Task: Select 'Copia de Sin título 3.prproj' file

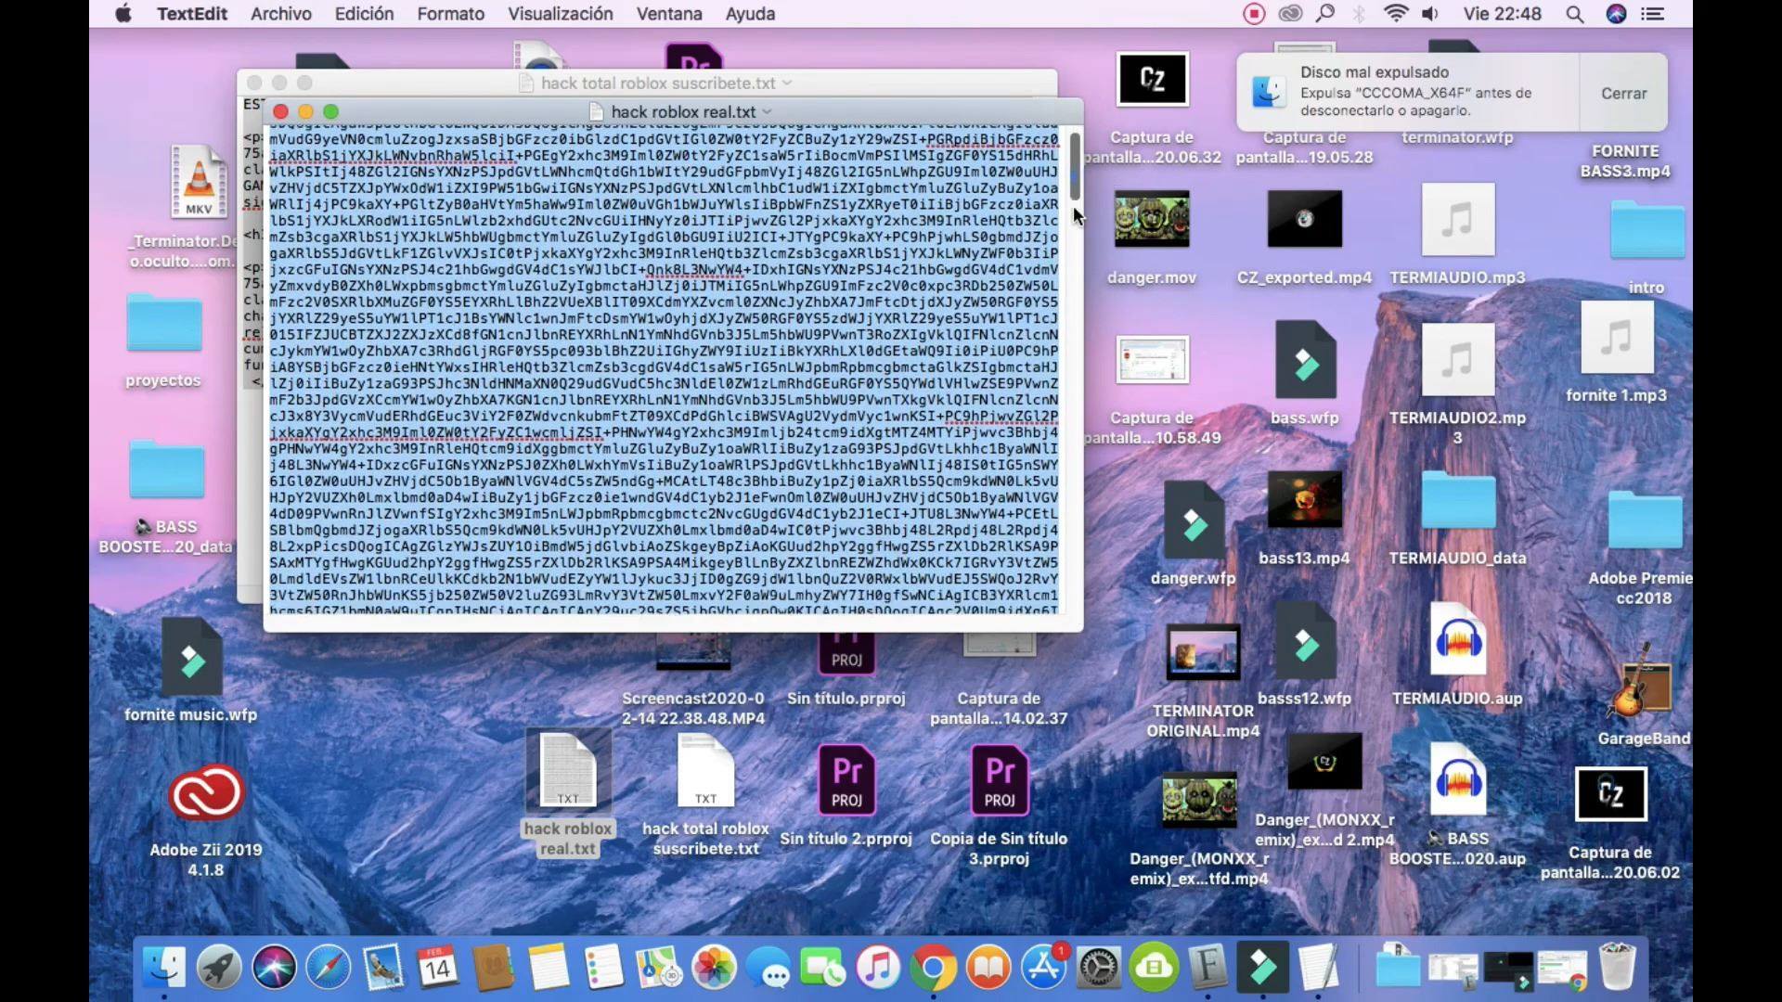Action: [999, 780]
